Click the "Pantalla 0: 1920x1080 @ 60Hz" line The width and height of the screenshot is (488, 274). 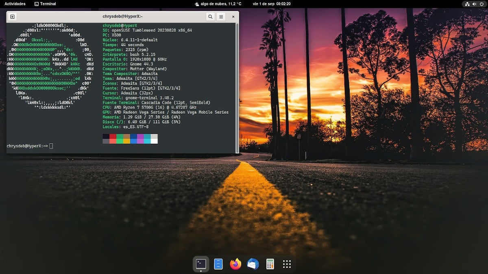pyautogui.click(x=135, y=59)
